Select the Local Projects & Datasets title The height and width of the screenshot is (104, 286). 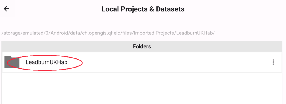[x=143, y=9]
